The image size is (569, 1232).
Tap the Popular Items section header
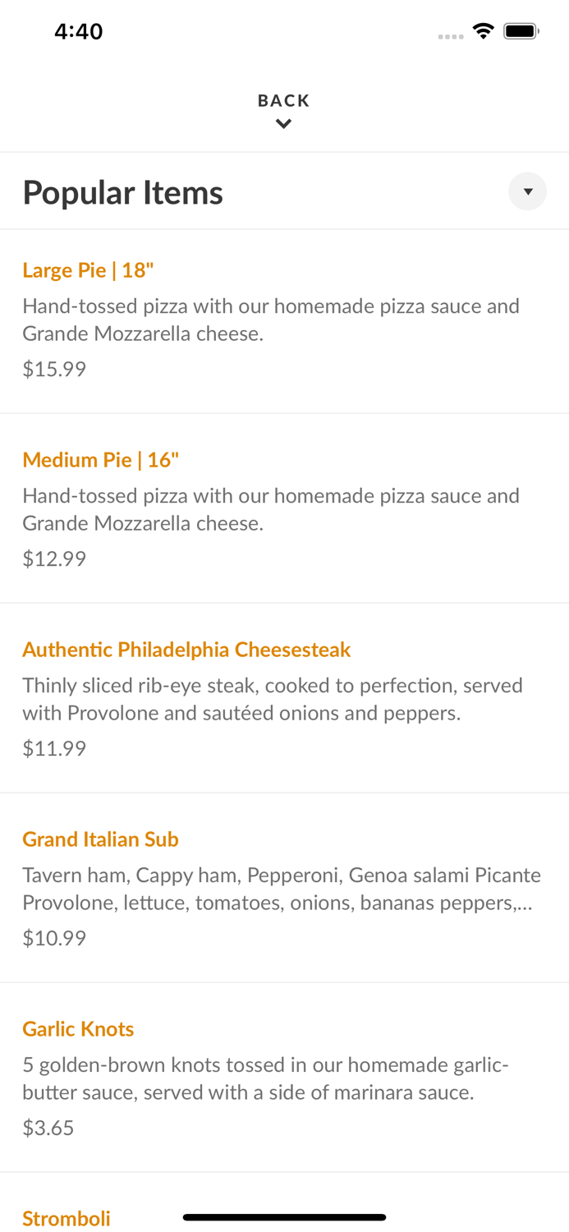point(123,191)
